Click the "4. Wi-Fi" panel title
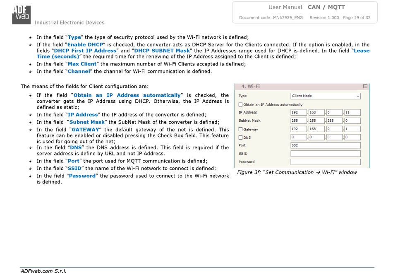The image size is (393, 273). [250, 86]
